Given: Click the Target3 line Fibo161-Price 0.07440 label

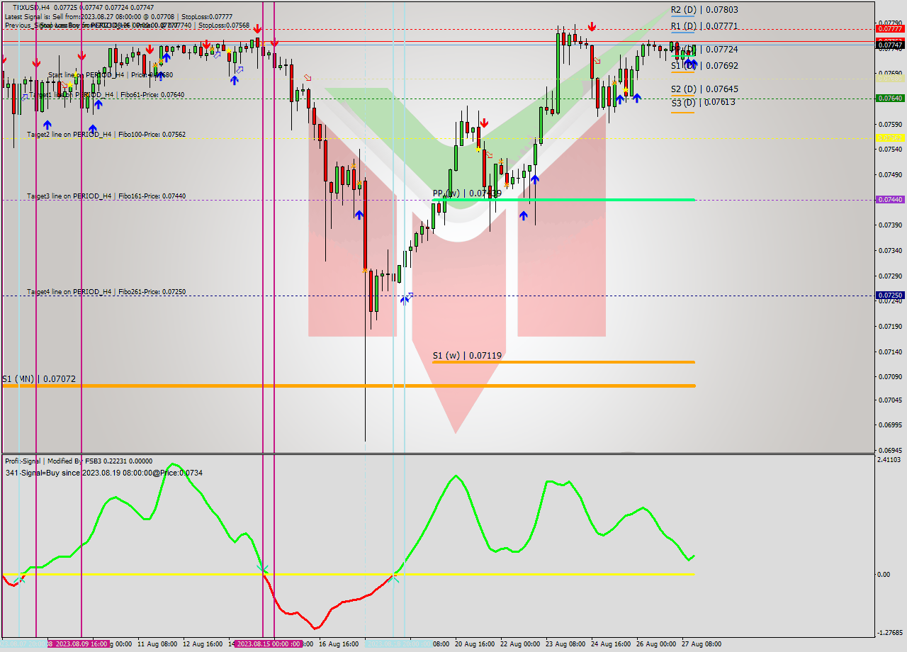Looking at the screenshot, I should 106,196.
